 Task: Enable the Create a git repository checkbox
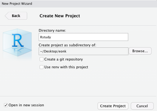(41, 59)
